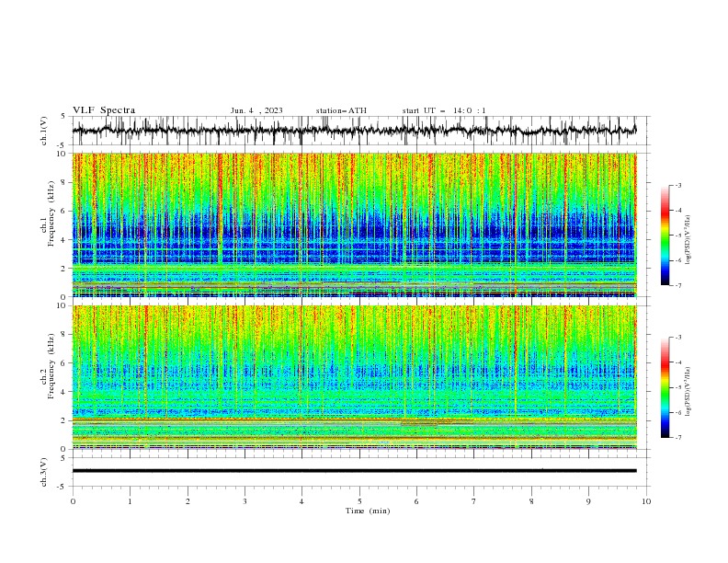Click the 'ch.3(V)' axis label
The width and height of the screenshot is (728, 563).
click(x=44, y=472)
